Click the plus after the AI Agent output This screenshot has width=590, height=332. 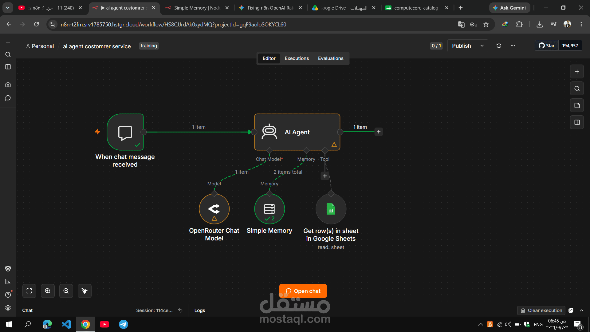coord(379,132)
